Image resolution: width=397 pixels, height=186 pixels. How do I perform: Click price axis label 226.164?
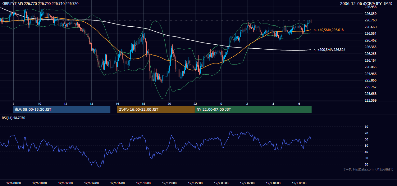coord(370,60)
